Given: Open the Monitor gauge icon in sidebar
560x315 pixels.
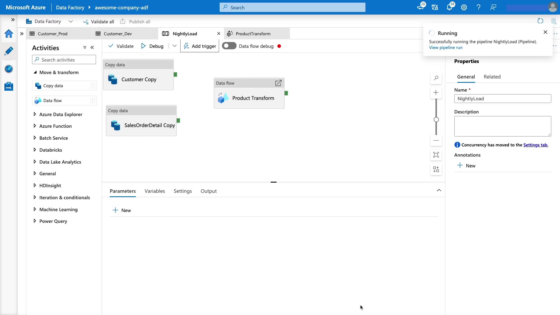Looking at the screenshot, I should 9,69.
